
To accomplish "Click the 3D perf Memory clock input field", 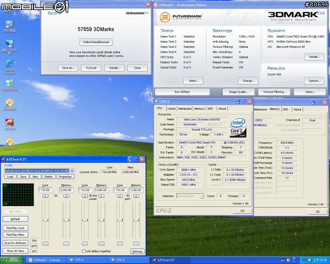I will [136, 190].
